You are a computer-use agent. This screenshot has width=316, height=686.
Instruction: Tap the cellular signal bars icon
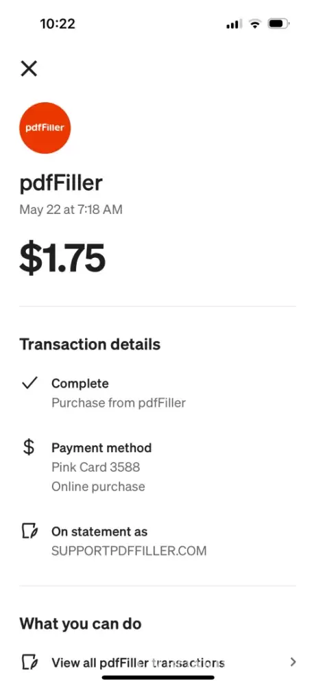(x=233, y=24)
